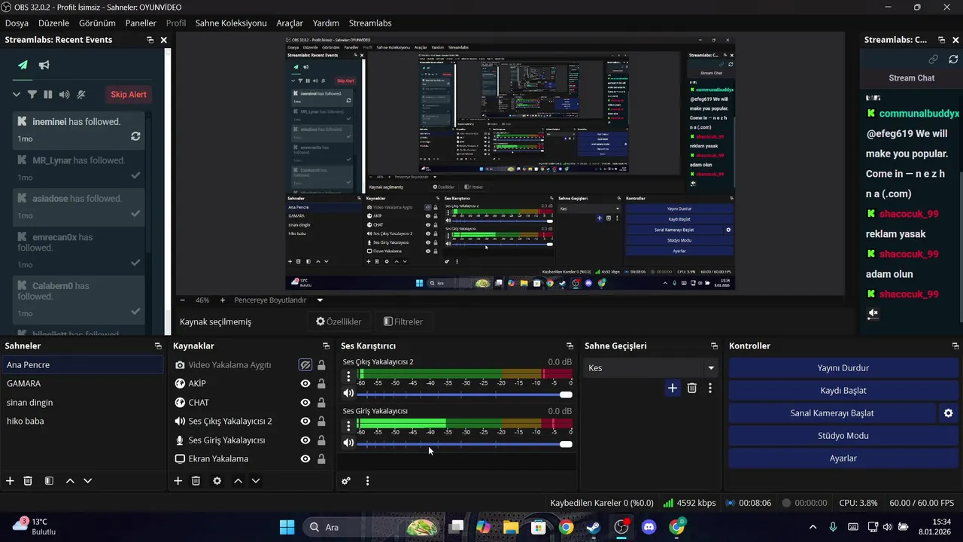Move source down in Kaynaklar list

[x=256, y=480]
